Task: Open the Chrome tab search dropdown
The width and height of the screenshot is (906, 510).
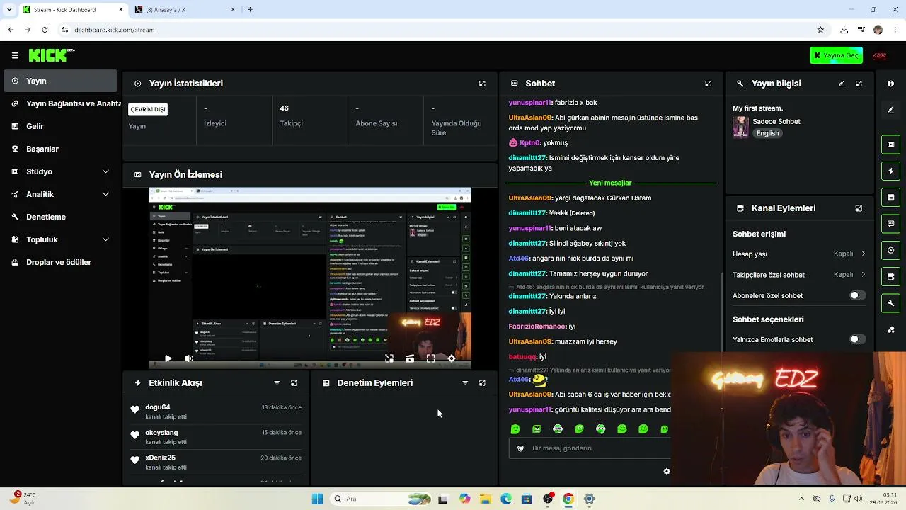Action: point(9,9)
